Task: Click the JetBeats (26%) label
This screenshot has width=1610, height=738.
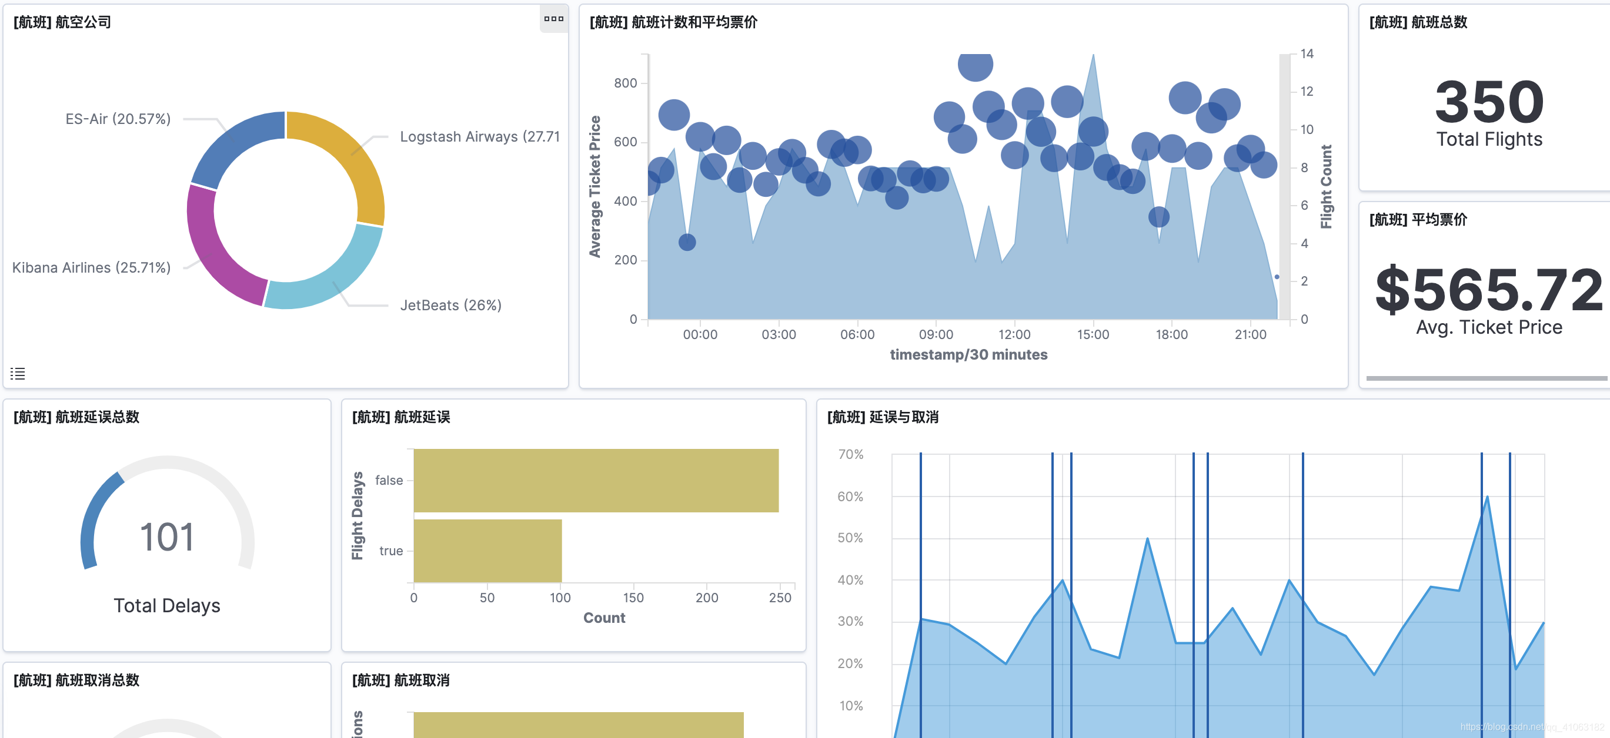Action: tap(450, 306)
